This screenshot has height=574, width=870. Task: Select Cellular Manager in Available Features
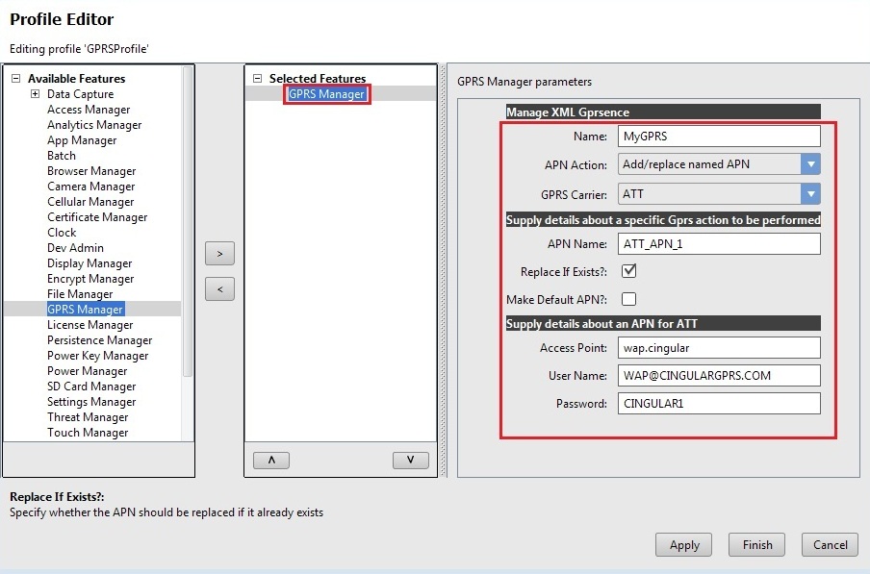click(x=90, y=202)
